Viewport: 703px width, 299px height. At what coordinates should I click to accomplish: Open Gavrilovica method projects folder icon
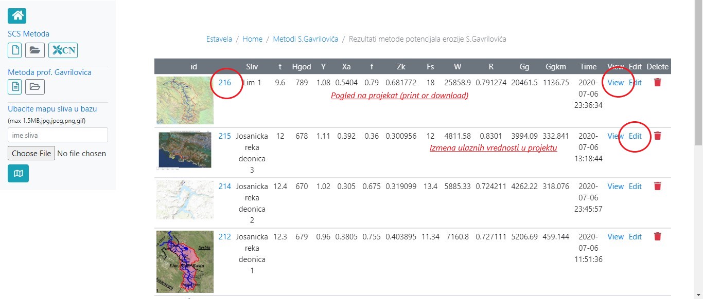pos(35,87)
